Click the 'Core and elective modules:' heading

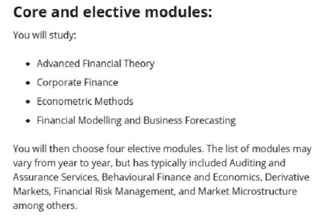pos(112,12)
